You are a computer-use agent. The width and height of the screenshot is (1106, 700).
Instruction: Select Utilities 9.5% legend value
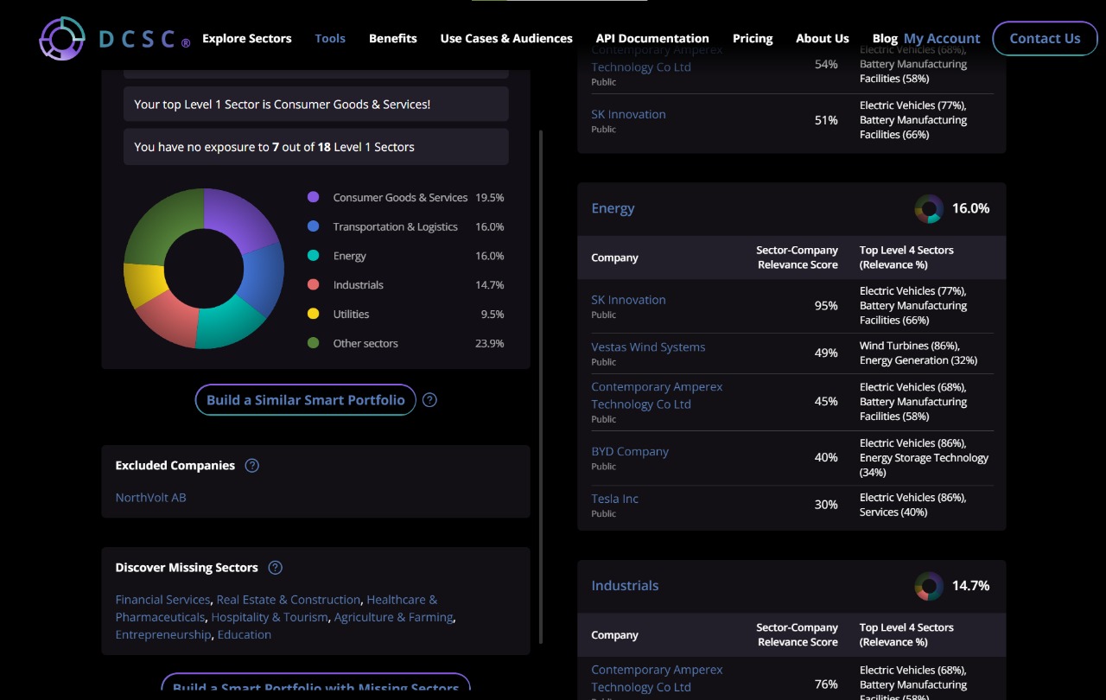coord(493,314)
